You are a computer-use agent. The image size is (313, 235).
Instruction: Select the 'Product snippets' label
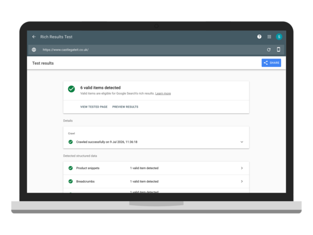(88, 168)
